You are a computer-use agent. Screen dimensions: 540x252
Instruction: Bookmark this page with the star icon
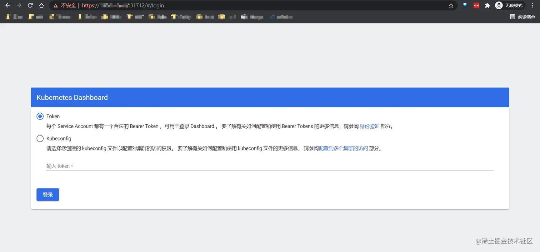(x=451, y=5)
